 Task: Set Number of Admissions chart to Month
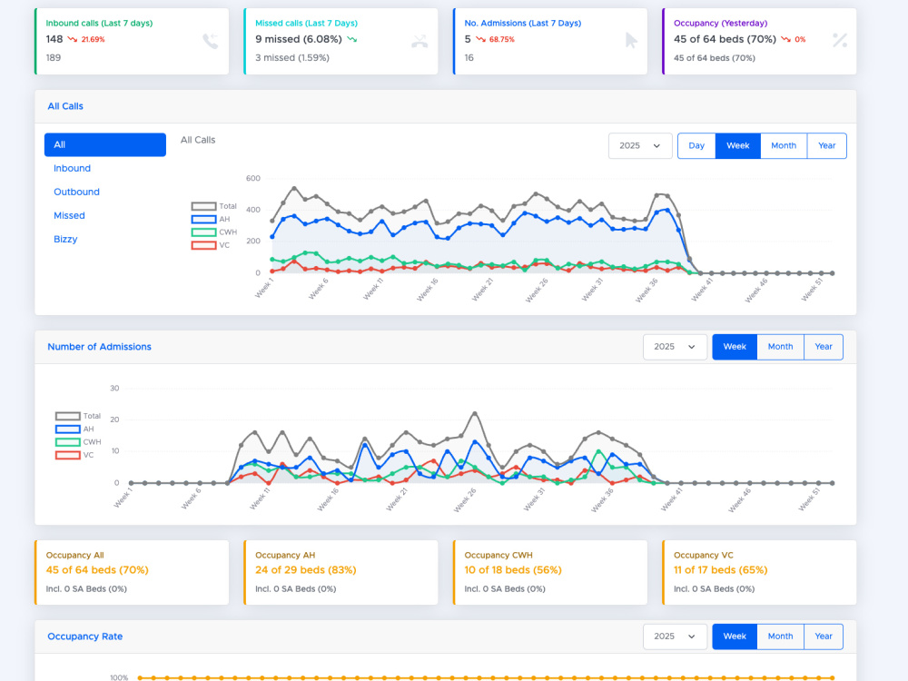pos(780,347)
